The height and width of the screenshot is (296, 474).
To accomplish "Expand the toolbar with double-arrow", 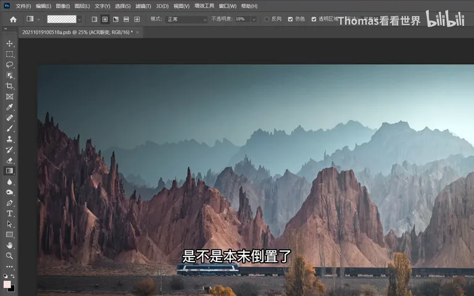I will (6, 29).
